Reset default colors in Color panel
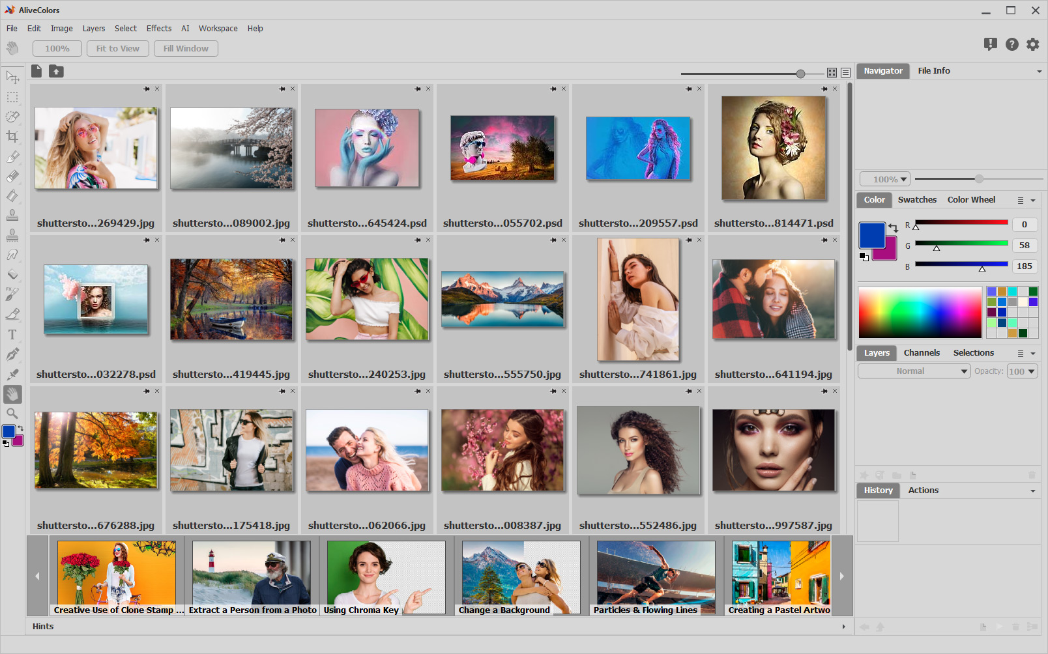1048x654 pixels. [864, 257]
